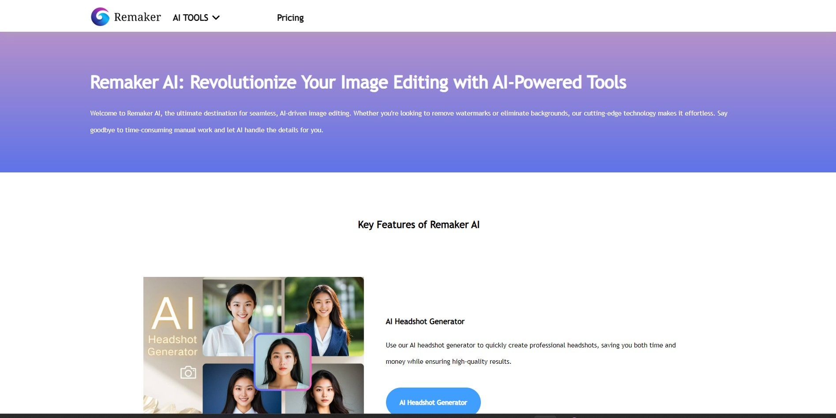The height and width of the screenshot is (418, 836).
Task: Open the Remaker home link text
Action: (137, 17)
